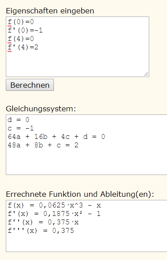Image resolution: width=167 pixels, height=260 pixels.
Task: Click the Eigenschaften eingeben label
Action: click(50, 11)
